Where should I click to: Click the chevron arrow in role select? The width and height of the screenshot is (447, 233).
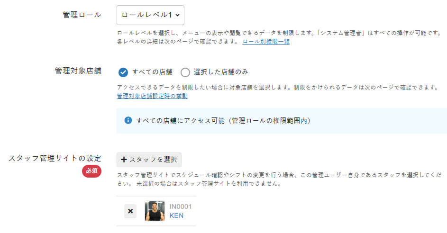[x=177, y=16]
